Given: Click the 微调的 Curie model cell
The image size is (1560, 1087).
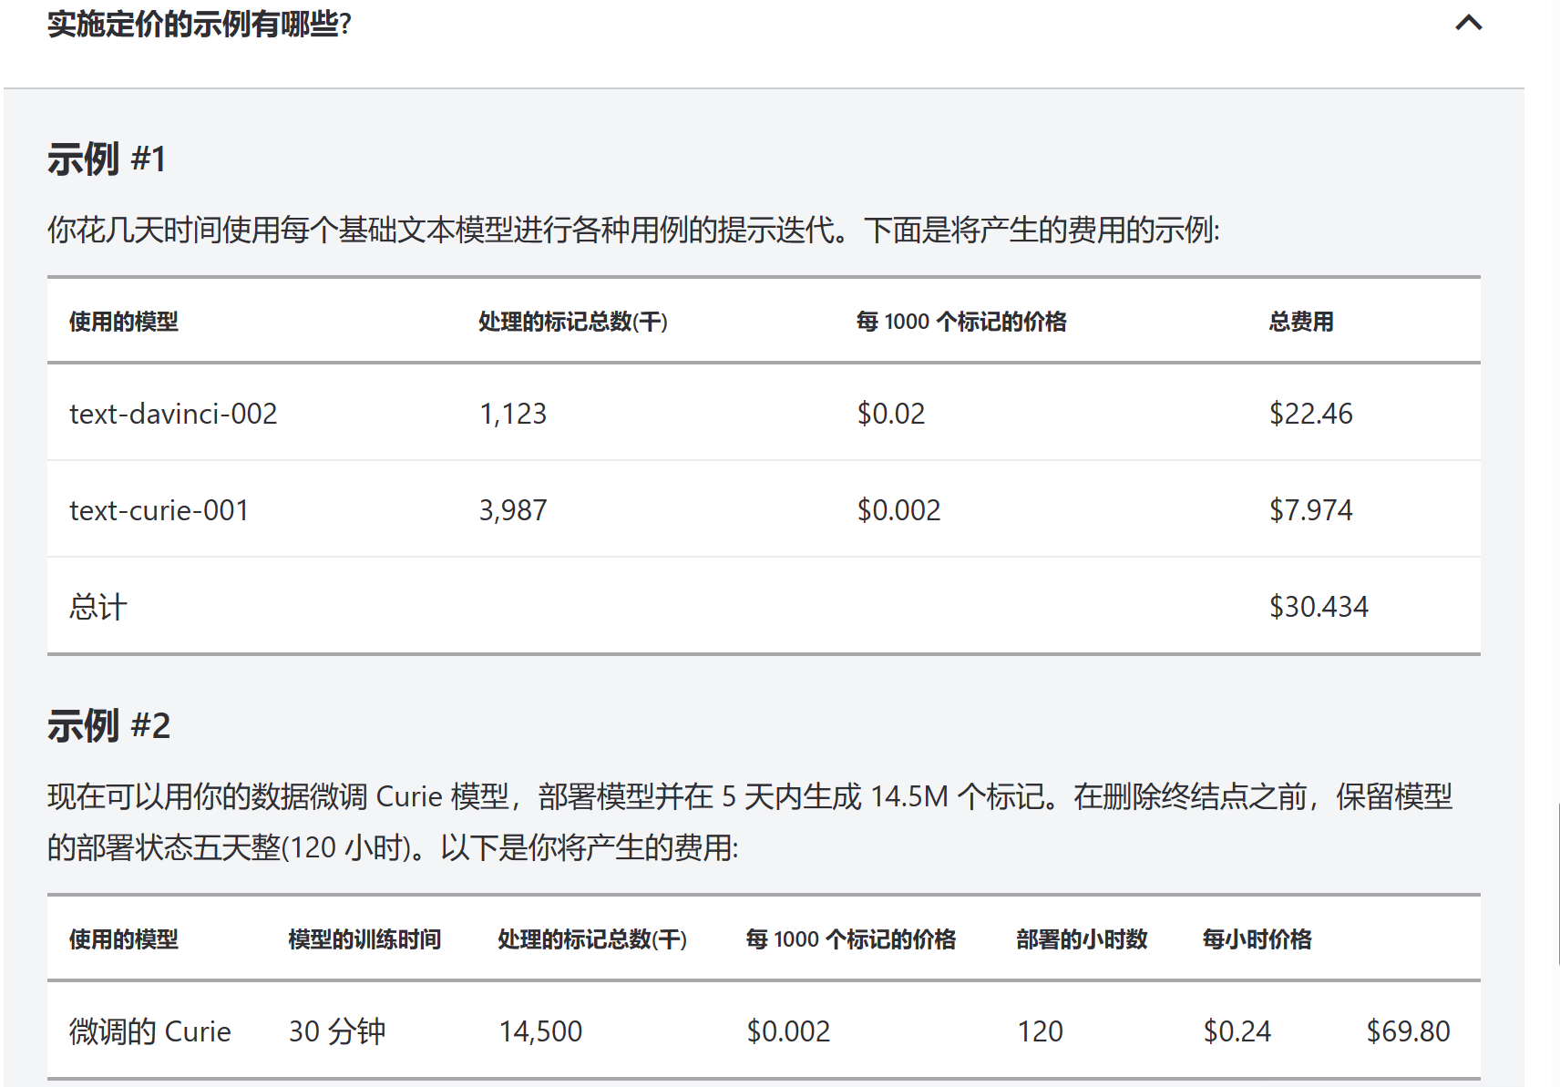Looking at the screenshot, I should pos(150,1031).
